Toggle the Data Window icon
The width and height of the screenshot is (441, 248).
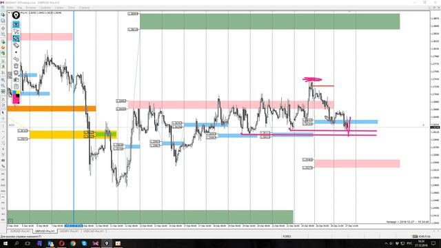pos(3,34)
